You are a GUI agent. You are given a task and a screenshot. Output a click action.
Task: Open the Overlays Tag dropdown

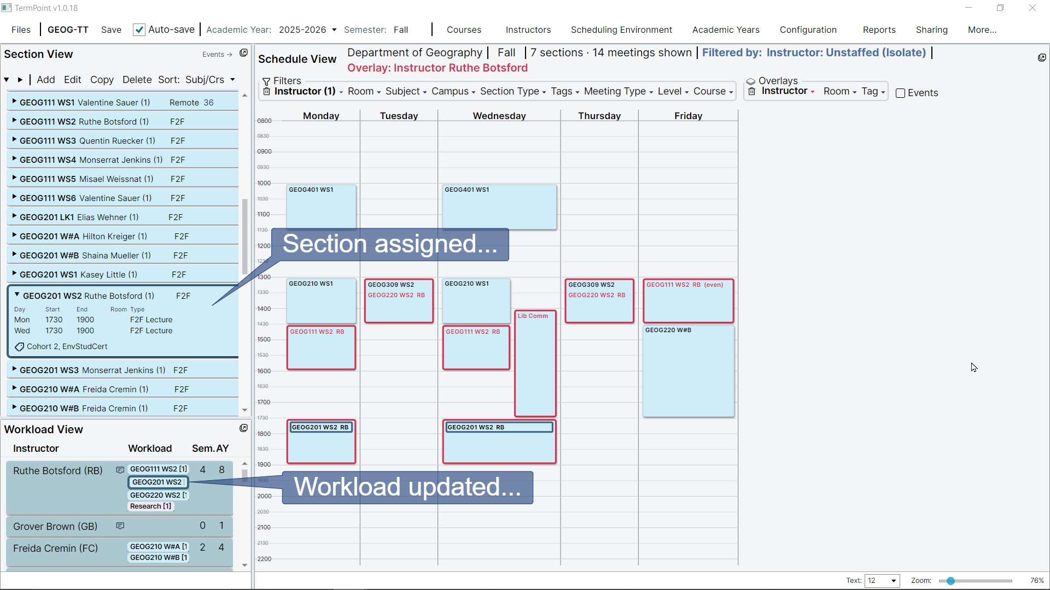pos(873,92)
